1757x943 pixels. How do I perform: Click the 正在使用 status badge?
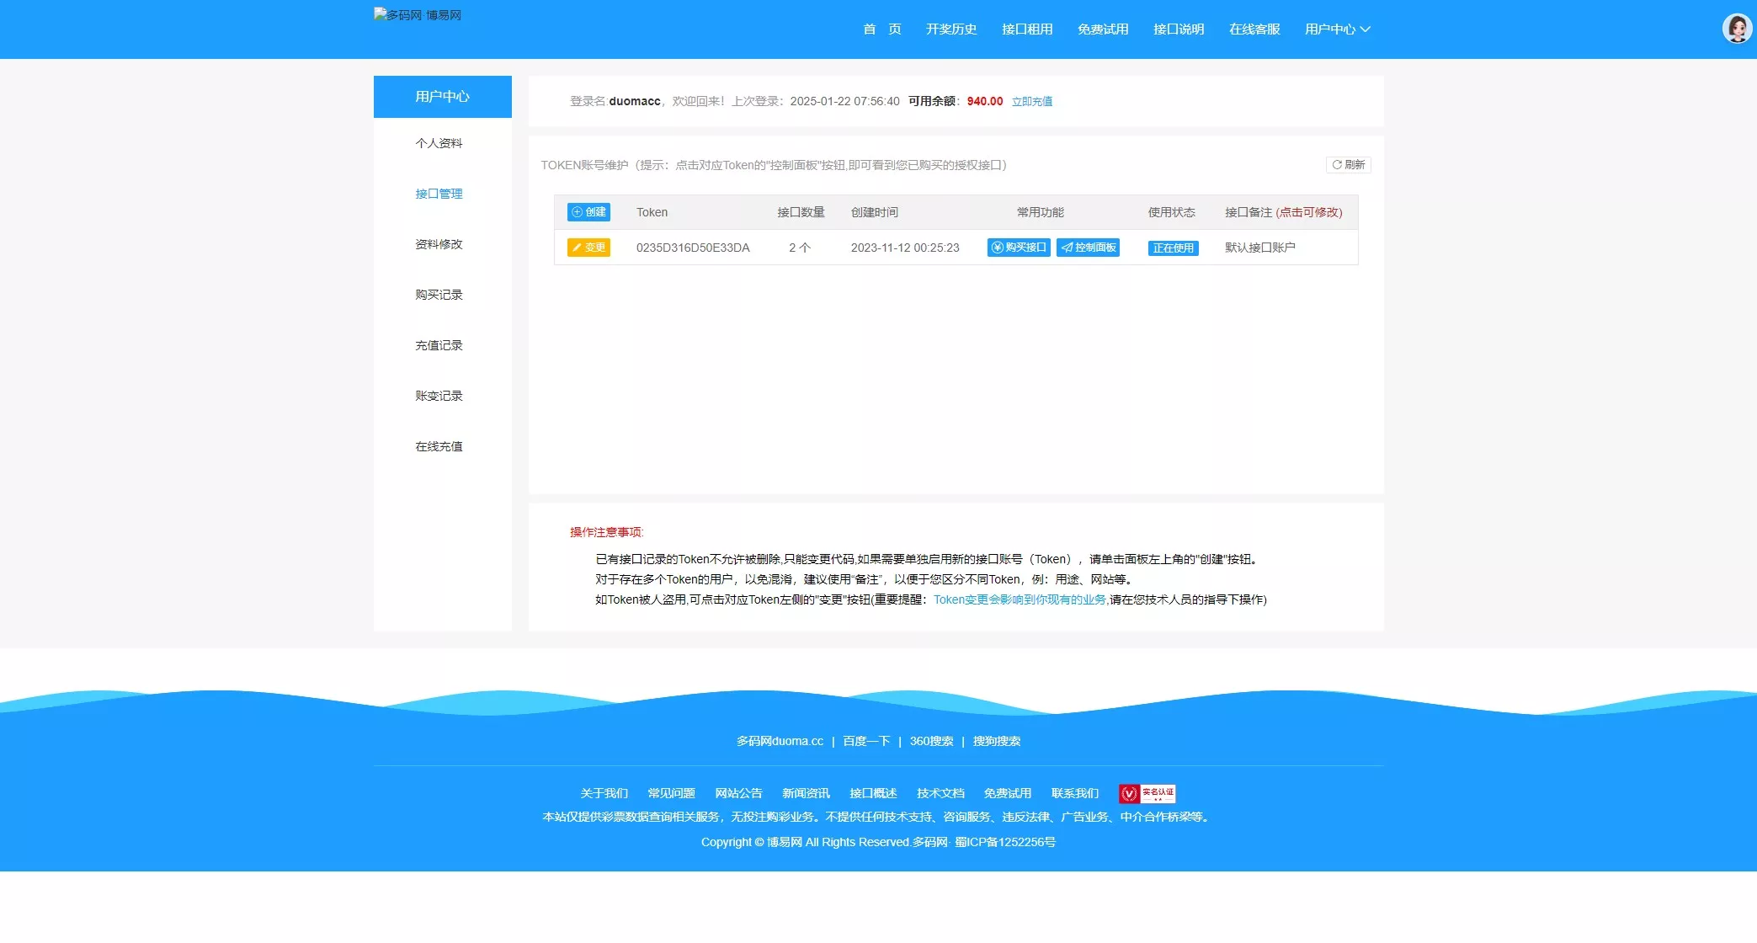1172,248
